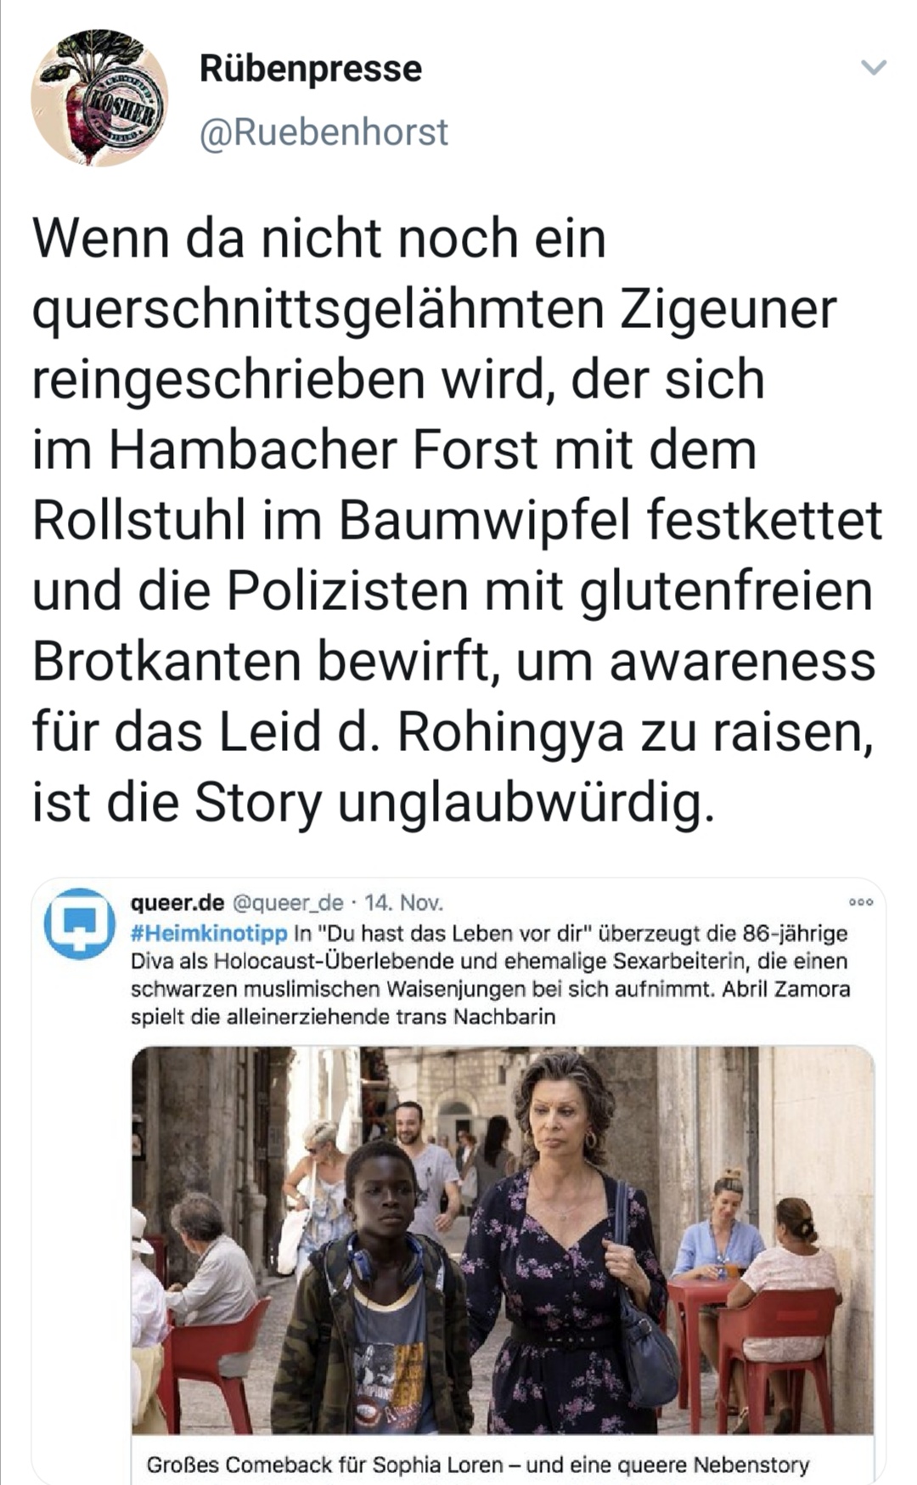The width and height of the screenshot is (917, 1485).
Task: Click the queer.de account name
Action: 177,902
